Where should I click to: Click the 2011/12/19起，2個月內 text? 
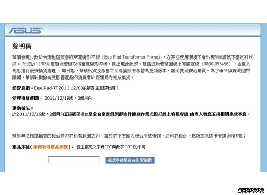click(x=68, y=98)
